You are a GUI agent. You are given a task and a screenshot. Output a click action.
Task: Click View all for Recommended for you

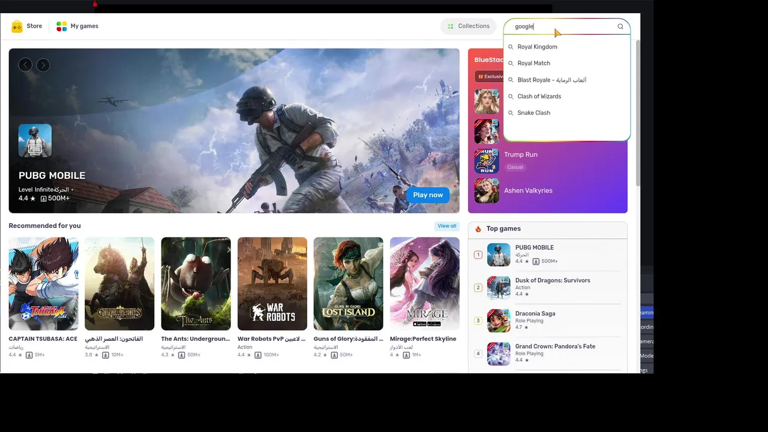447,226
